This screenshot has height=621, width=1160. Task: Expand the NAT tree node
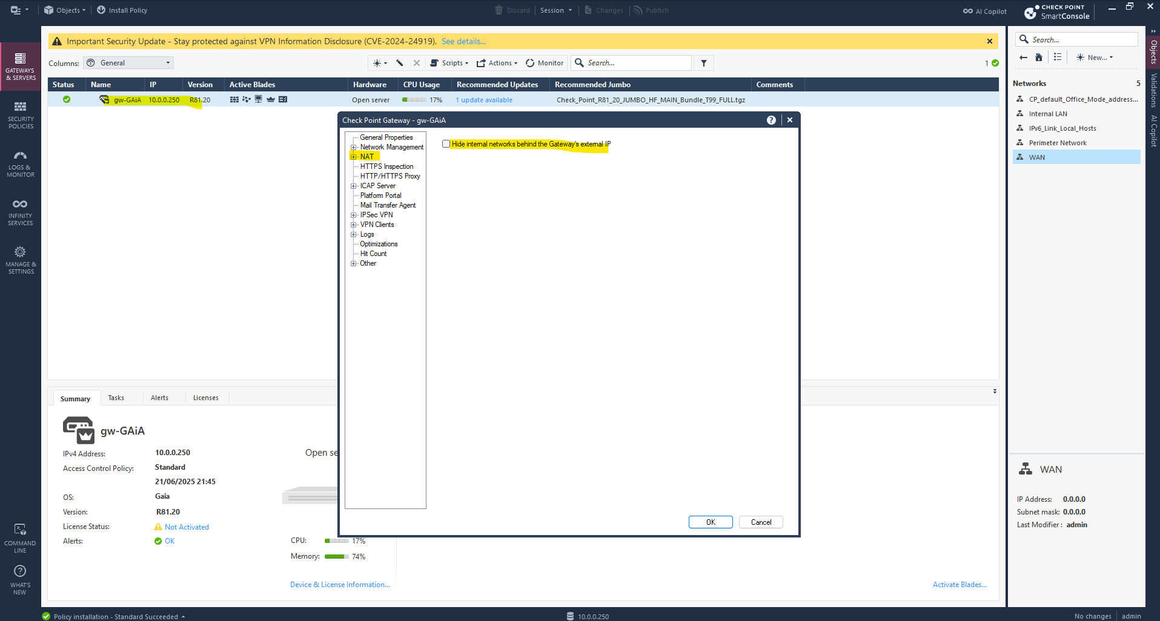coord(354,157)
